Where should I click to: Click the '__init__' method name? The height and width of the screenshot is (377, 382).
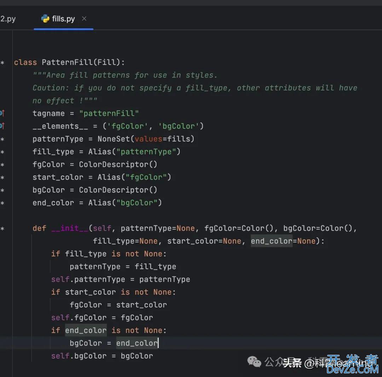(69, 228)
